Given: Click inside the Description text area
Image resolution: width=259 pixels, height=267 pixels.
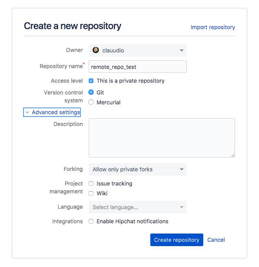Looking at the screenshot, I should pyautogui.click(x=162, y=138).
